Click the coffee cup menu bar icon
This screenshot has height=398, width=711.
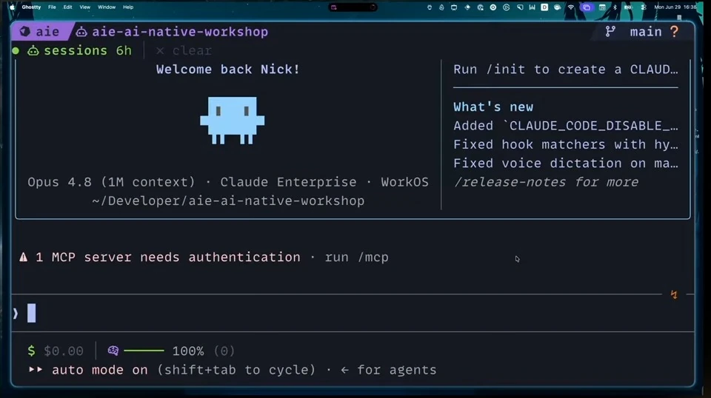tap(557, 7)
